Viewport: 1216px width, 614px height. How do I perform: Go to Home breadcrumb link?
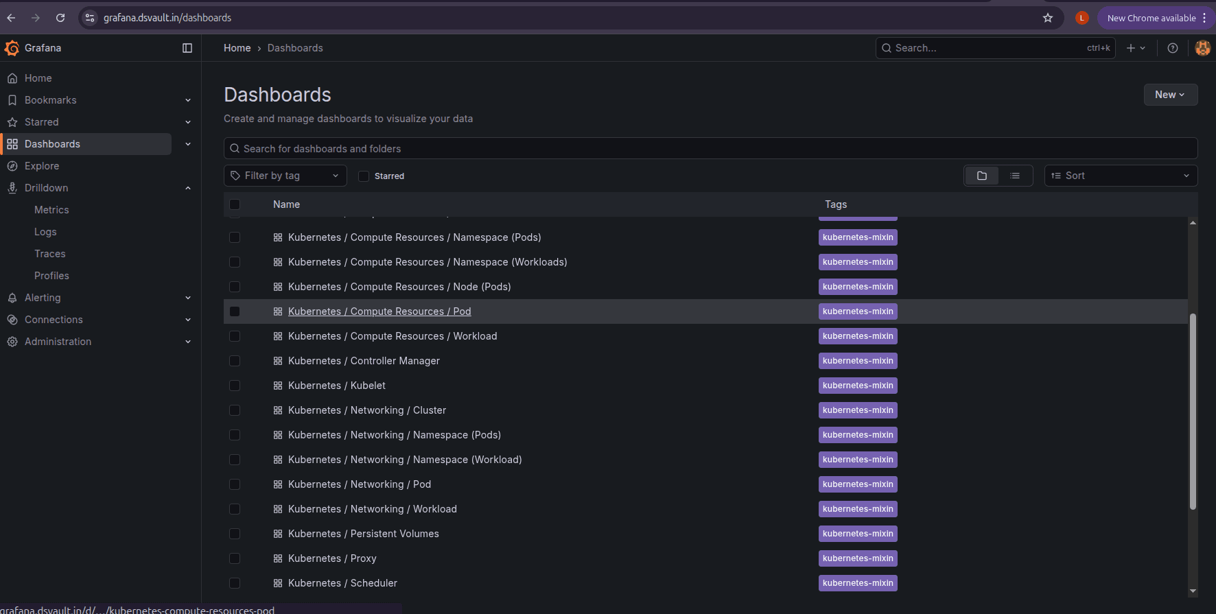pyautogui.click(x=237, y=48)
